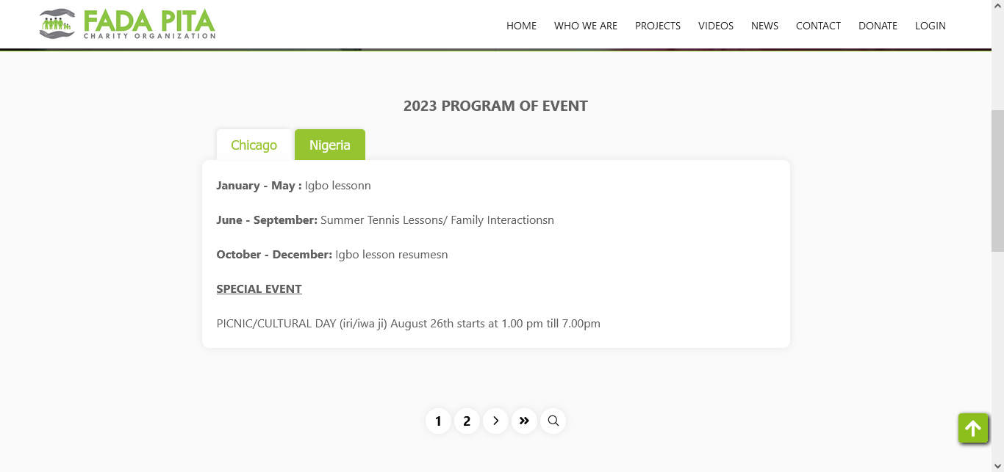
Task: Select the Nigeria tab
Action: [330, 145]
